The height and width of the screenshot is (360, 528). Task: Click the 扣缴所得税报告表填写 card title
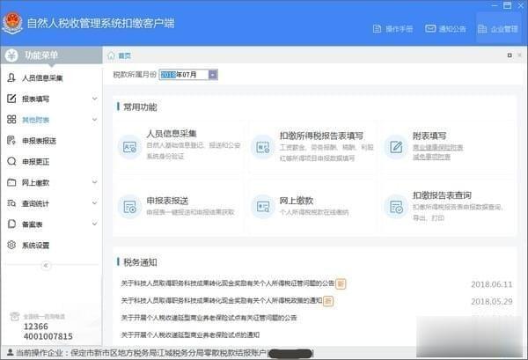click(321, 136)
